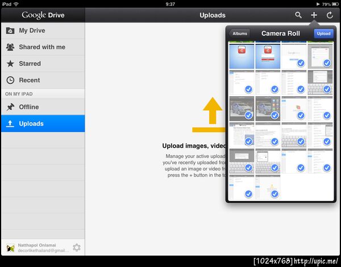
Task: Uncheck the white document page above a keyboard
Action: [294, 135]
